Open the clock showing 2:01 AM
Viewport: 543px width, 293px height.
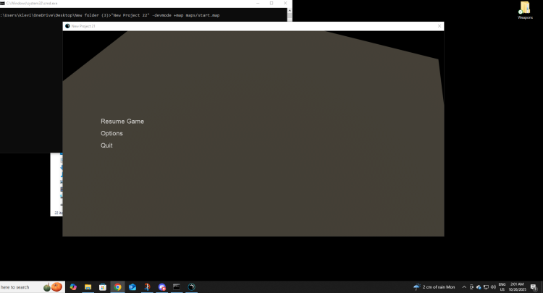coord(517,286)
